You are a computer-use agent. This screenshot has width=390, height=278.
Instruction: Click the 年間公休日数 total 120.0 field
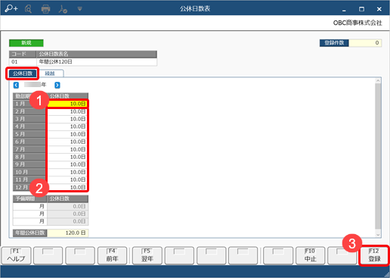click(x=67, y=233)
